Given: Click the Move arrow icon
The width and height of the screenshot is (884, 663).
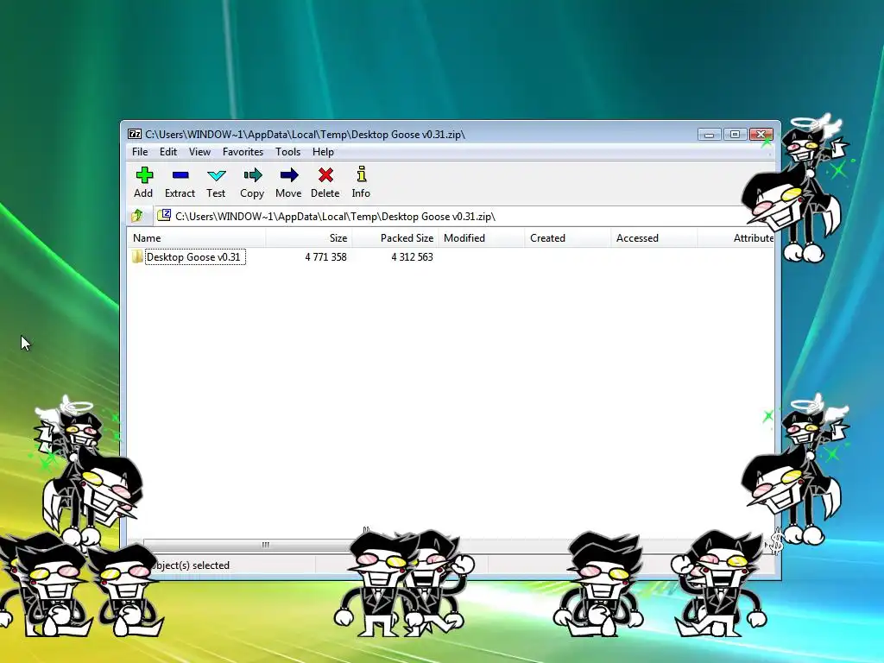Looking at the screenshot, I should pos(288,175).
